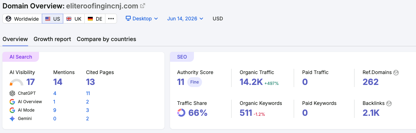The height and width of the screenshot is (133, 416).
Task: Click the Organic Traffic label
Action: [x=257, y=72]
